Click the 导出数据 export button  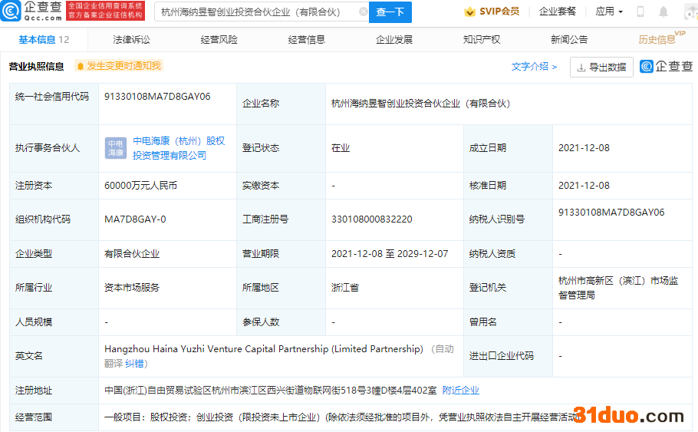tap(601, 68)
